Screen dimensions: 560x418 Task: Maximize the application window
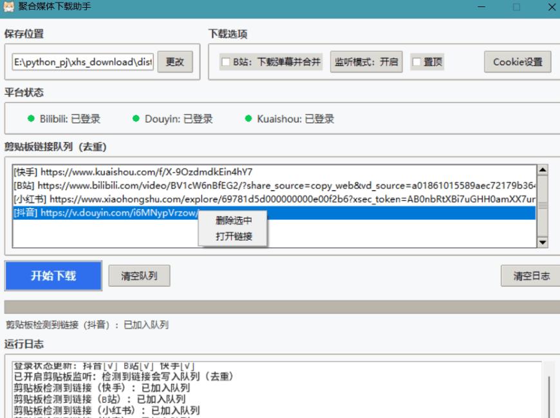pos(516,7)
